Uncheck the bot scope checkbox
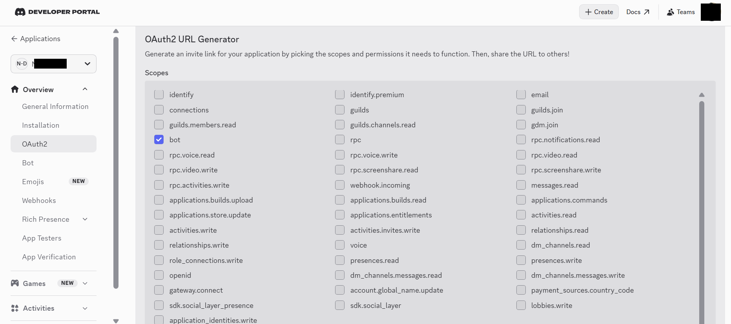731x324 pixels. pos(159,140)
